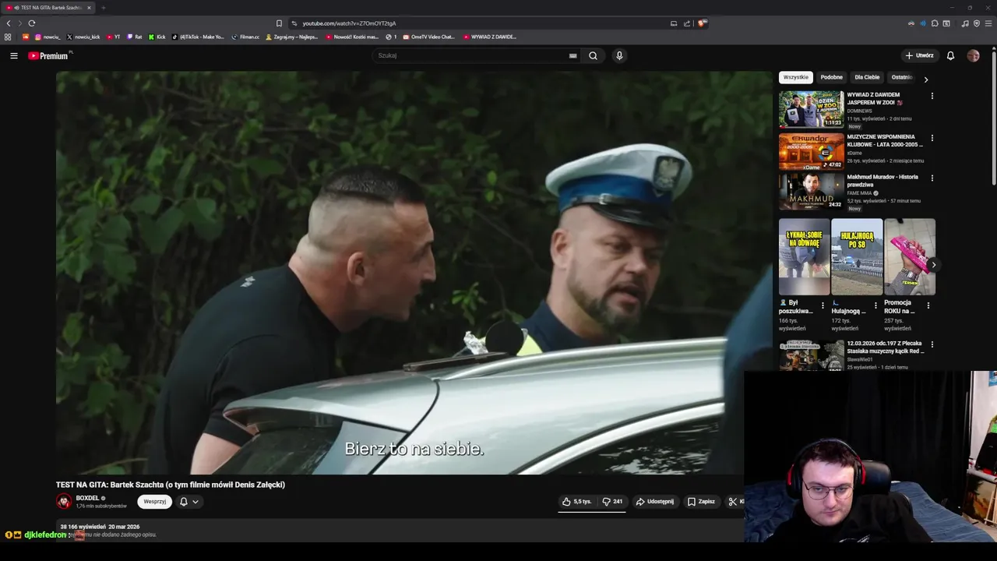Open the YouTube hamburger guide menu
This screenshot has width=997, height=561.
(x=14, y=55)
